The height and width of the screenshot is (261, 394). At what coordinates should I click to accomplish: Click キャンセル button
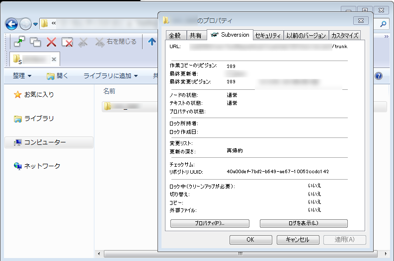[298, 240]
